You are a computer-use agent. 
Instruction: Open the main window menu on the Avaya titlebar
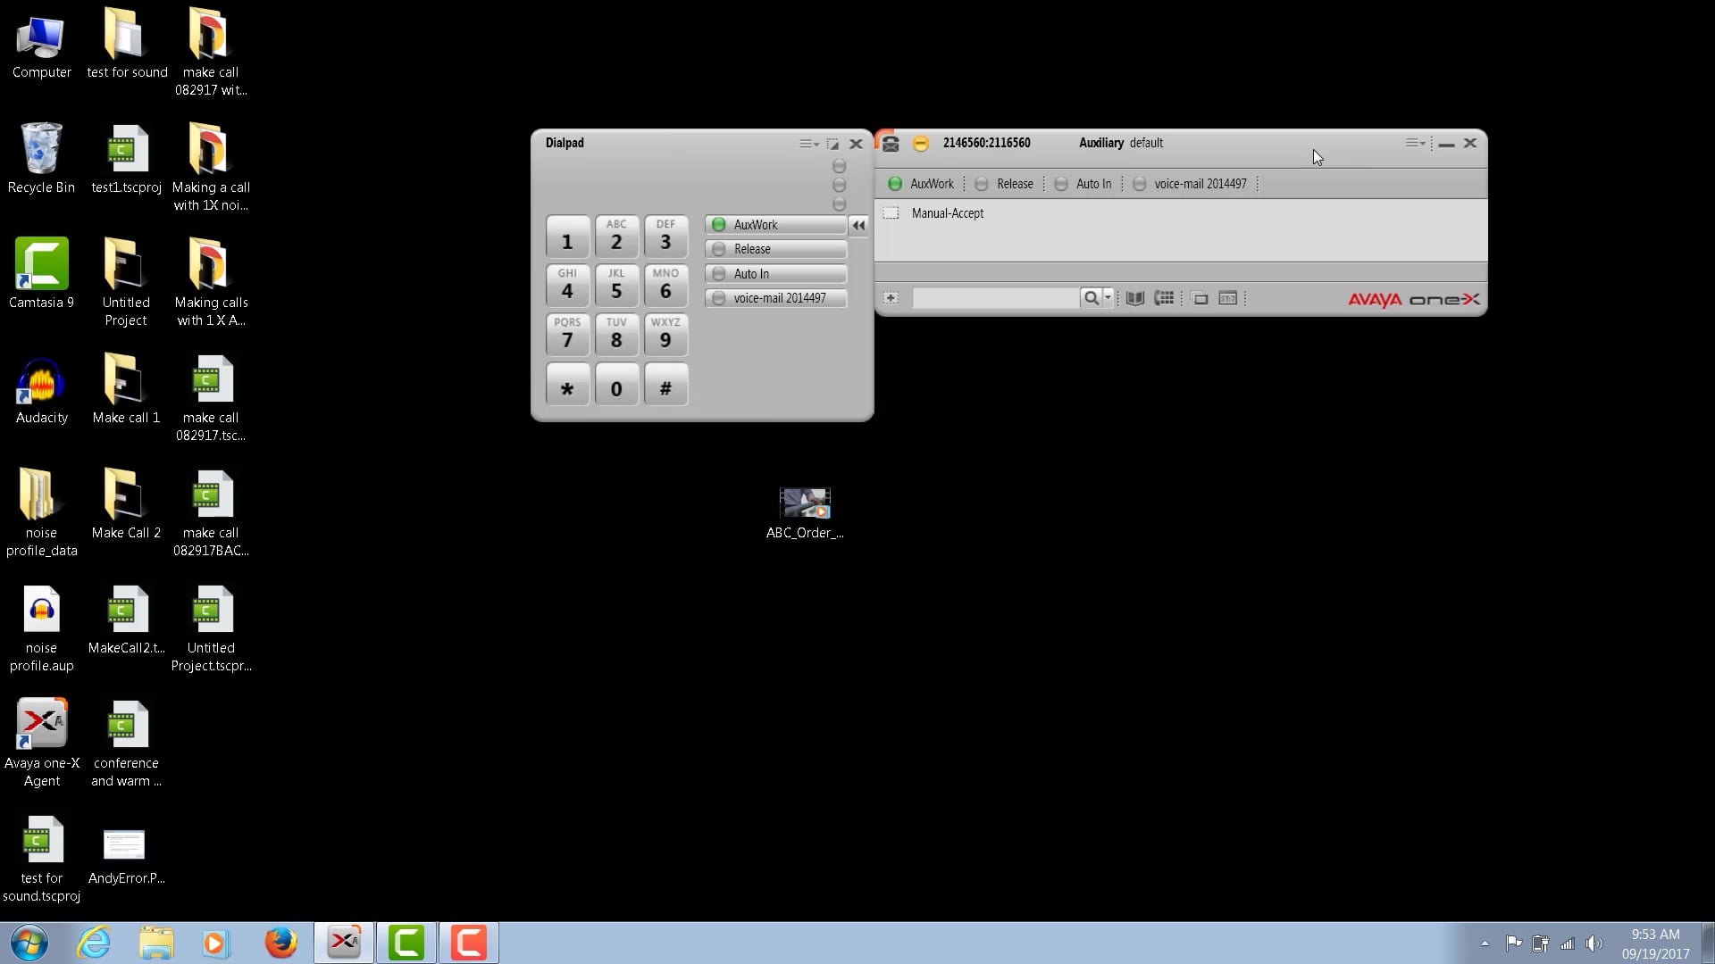(1414, 143)
